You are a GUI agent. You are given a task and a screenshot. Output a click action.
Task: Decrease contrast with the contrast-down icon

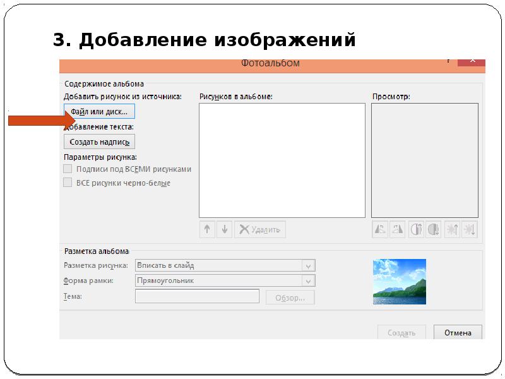coord(433,230)
